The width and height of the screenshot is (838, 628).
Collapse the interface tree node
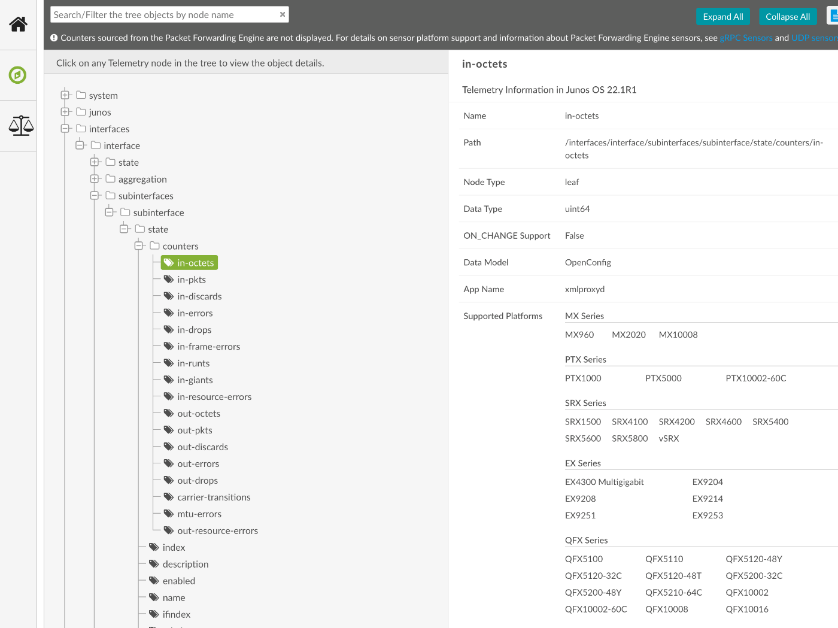(x=80, y=145)
